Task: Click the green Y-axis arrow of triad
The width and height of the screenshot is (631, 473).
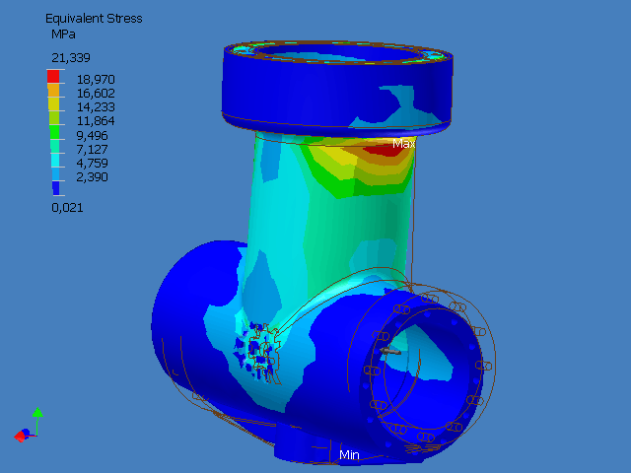Action: (37, 412)
